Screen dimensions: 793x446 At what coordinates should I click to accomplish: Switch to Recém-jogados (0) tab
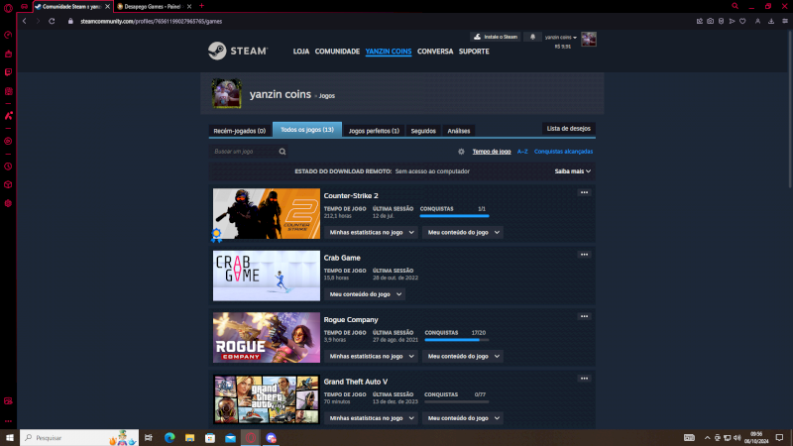(x=239, y=131)
